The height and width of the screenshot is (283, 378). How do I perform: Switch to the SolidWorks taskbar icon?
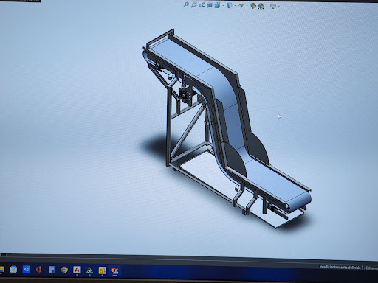(115, 270)
